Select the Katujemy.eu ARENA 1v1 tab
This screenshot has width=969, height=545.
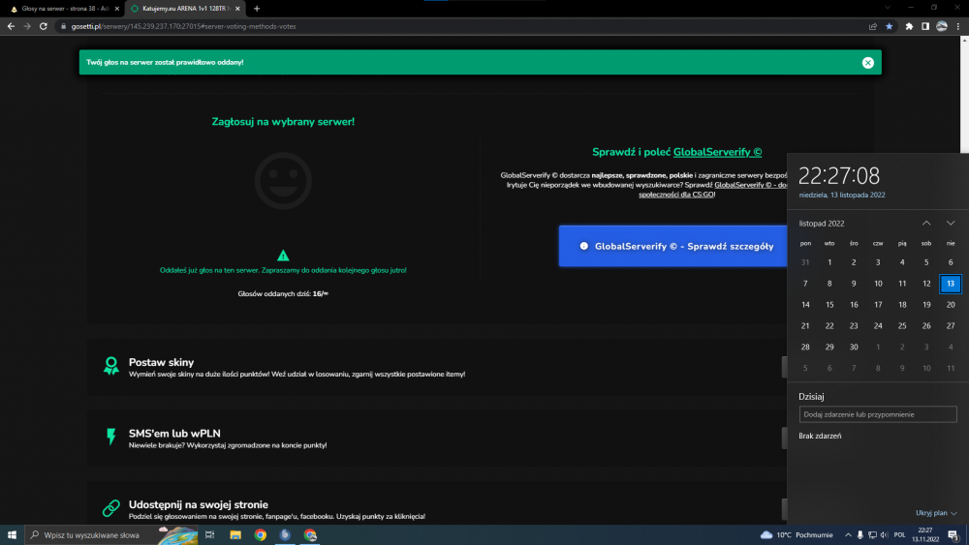click(184, 9)
